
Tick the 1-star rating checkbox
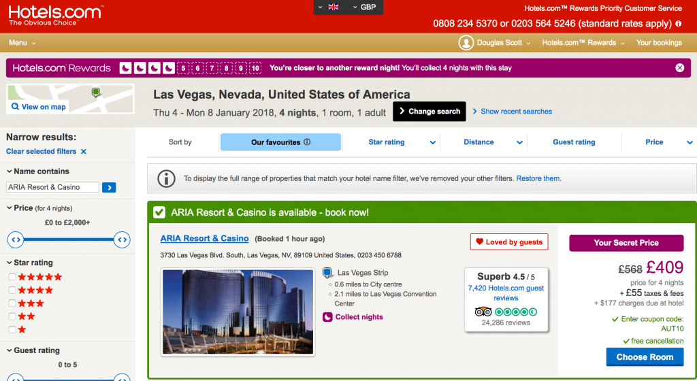pos(12,330)
